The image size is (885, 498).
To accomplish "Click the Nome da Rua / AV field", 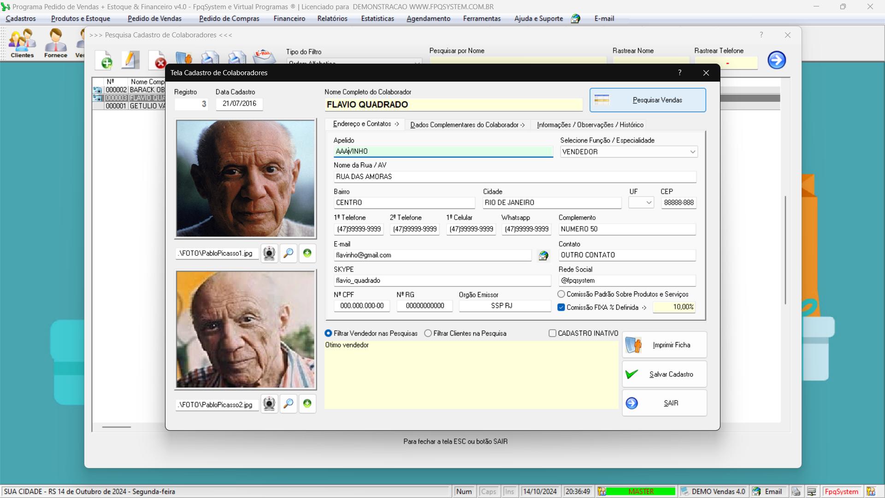I will (x=515, y=177).
